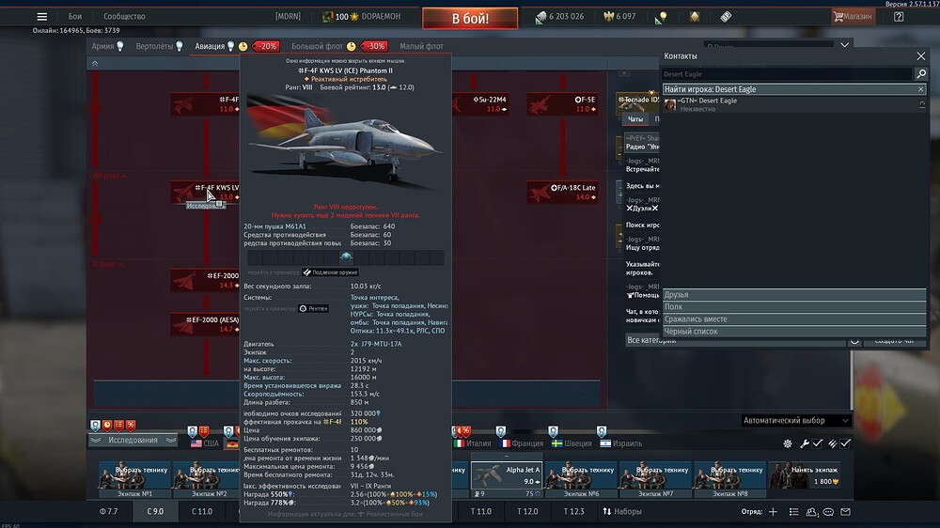Viewport: 940px width, 528px height.
Task: Collapse the tech tree with top arrow
Action: [95, 63]
